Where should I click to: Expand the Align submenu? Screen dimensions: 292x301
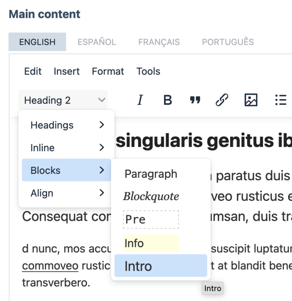pos(66,193)
